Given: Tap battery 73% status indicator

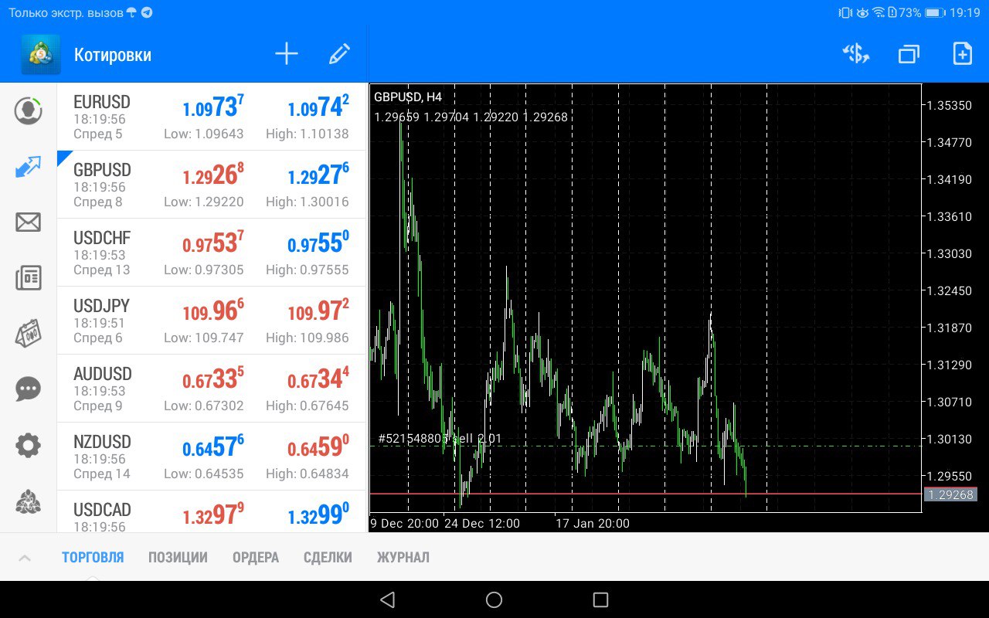Looking at the screenshot, I should (x=922, y=13).
